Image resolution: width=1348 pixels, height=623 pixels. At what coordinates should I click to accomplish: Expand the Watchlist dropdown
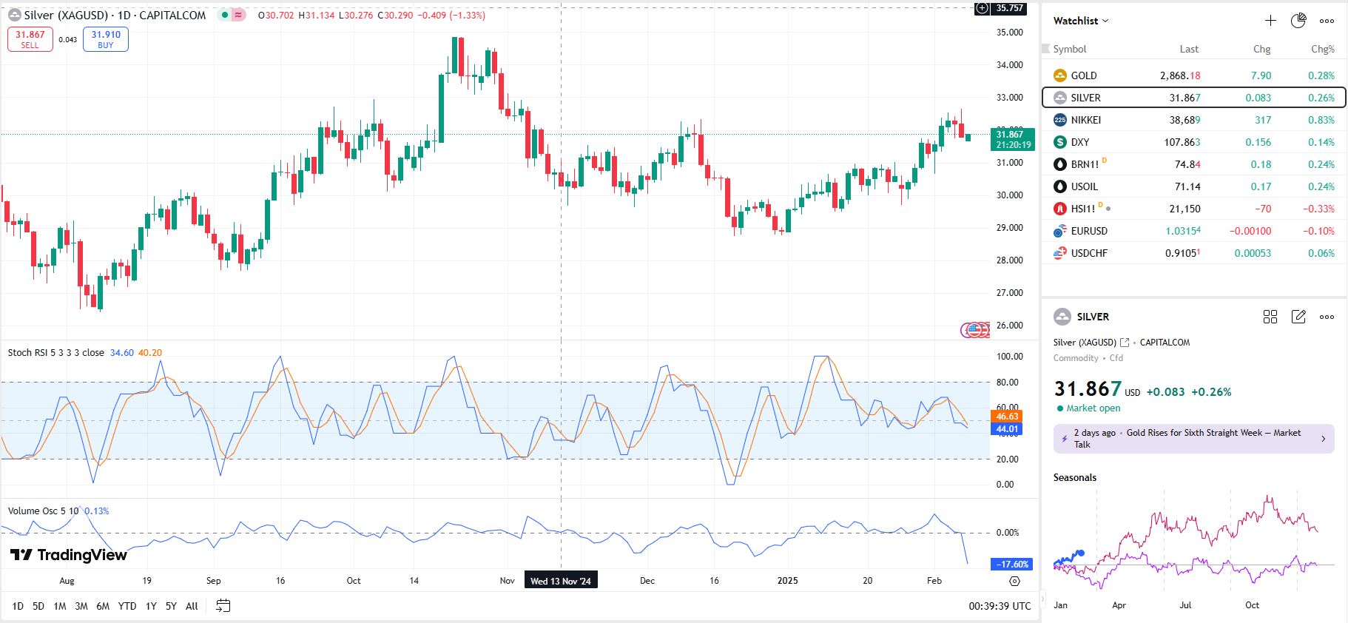coord(1081,21)
